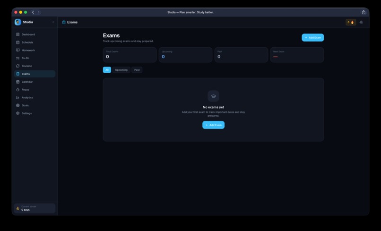Open the Schedule page
This screenshot has height=231, width=381.
pos(35,42)
